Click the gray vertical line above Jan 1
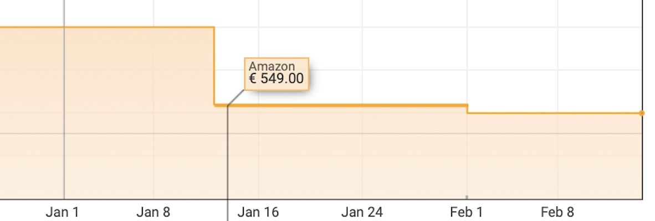The image size is (655, 221). (64, 14)
